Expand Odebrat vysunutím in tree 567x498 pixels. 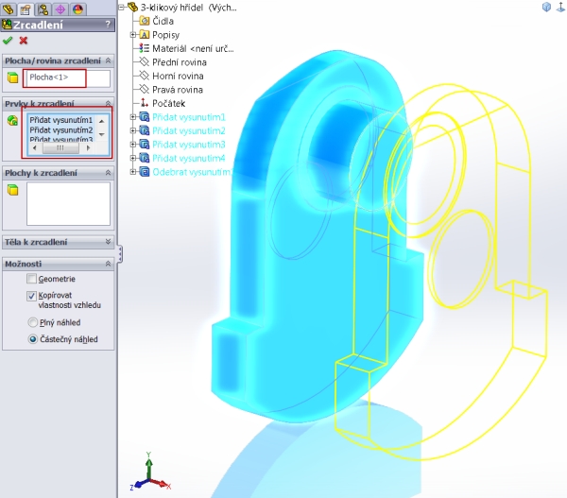pos(133,172)
